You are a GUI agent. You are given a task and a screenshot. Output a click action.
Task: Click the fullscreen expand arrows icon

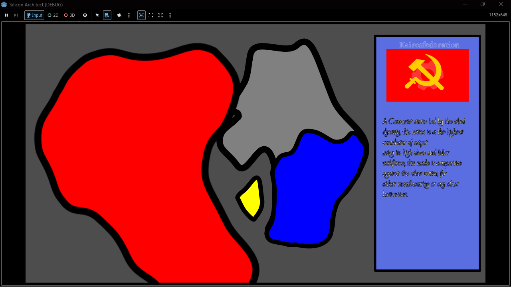(160, 15)
